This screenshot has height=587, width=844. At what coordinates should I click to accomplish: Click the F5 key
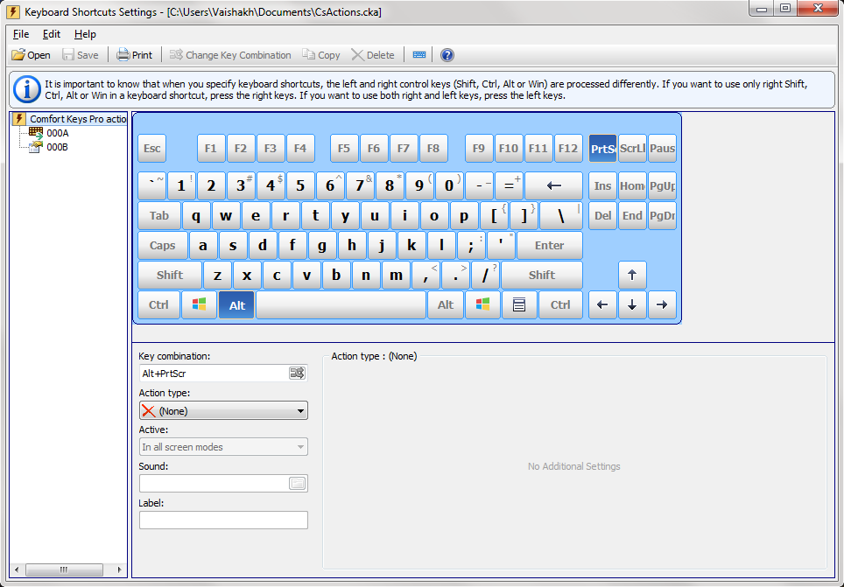(344, 149)
